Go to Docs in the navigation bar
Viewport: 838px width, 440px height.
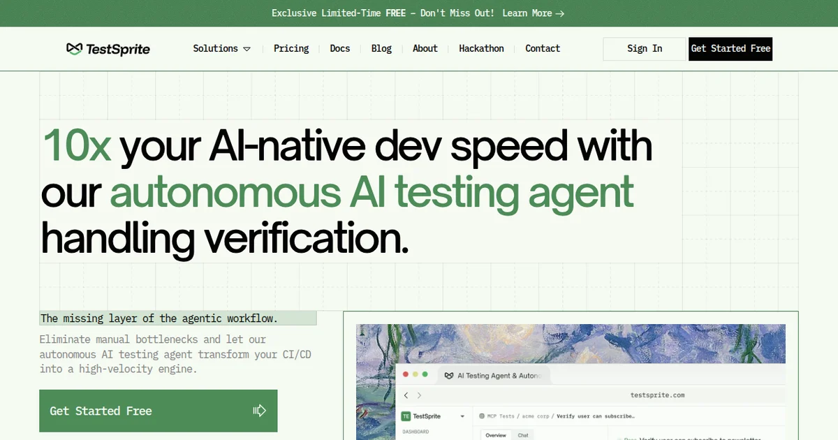pos(340,49)
